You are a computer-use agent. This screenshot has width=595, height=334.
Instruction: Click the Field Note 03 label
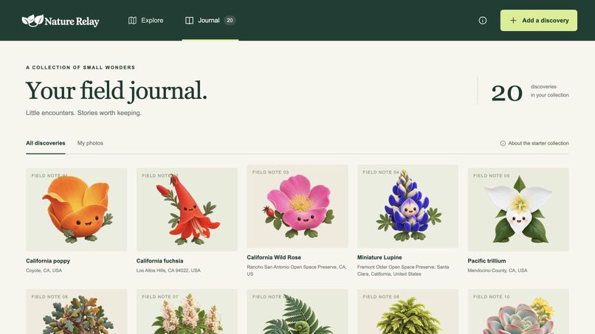(271, 172)
